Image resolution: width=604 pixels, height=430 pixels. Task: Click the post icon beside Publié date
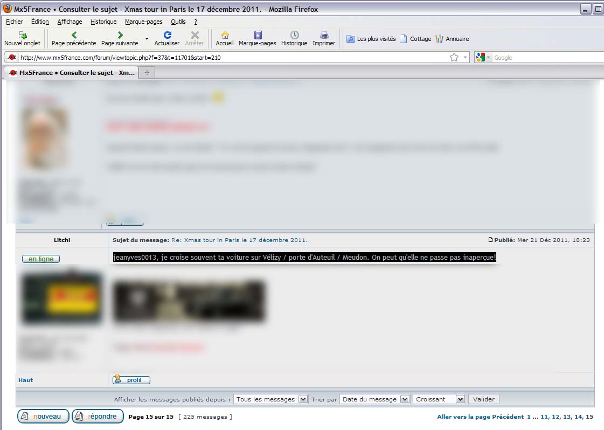coord(490,240)
